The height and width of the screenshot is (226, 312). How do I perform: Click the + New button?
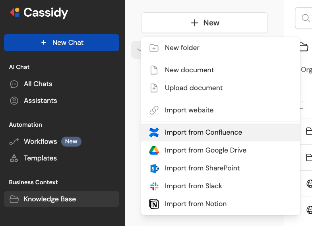(204, 23)
